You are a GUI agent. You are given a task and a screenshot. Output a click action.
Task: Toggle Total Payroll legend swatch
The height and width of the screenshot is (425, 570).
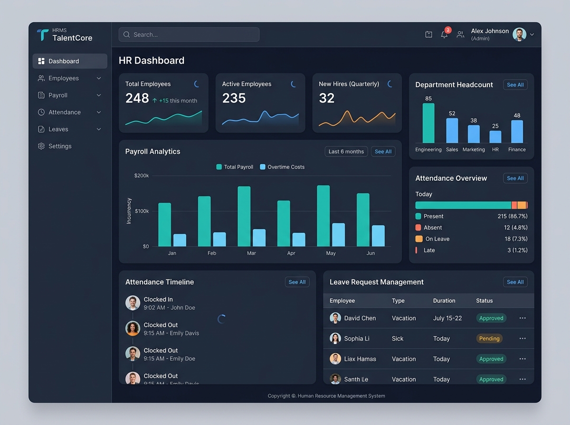click(x=219, y=167)
